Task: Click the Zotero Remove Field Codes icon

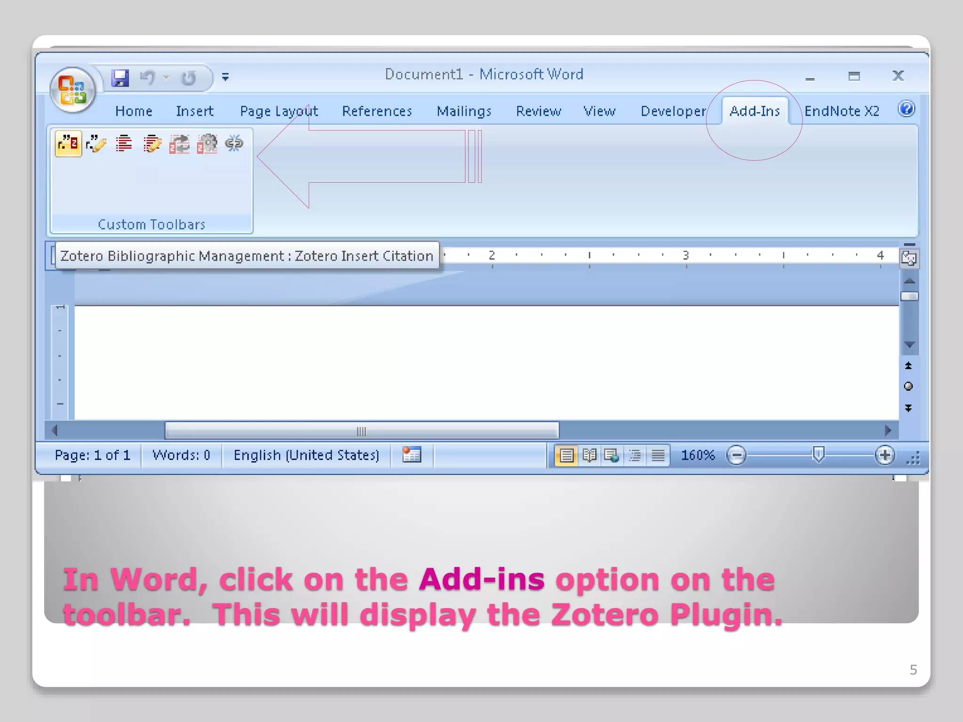Action: [234, 142]
